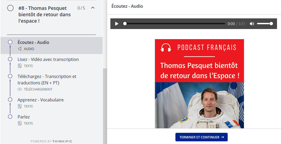The width and height of the screenshot is (281, 144).
Task: Open the Parlez lesson
Action: point(24,117)
